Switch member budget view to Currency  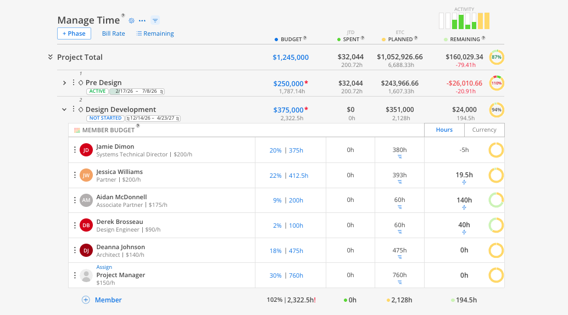pyautogui.click(x=484, y=130)
